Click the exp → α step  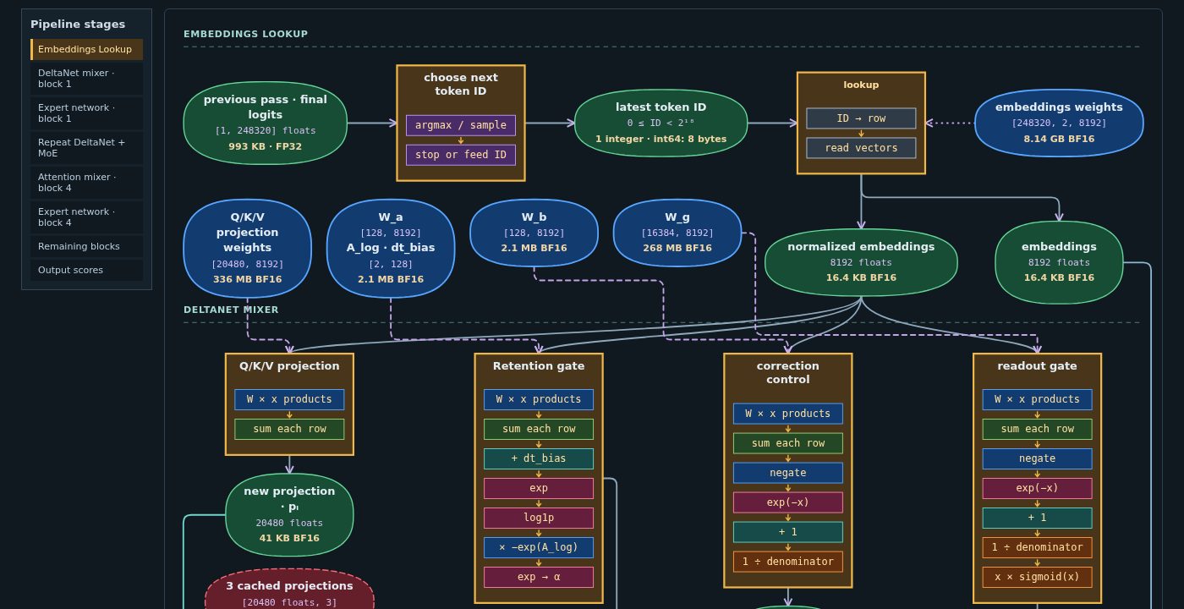[539, 577]
